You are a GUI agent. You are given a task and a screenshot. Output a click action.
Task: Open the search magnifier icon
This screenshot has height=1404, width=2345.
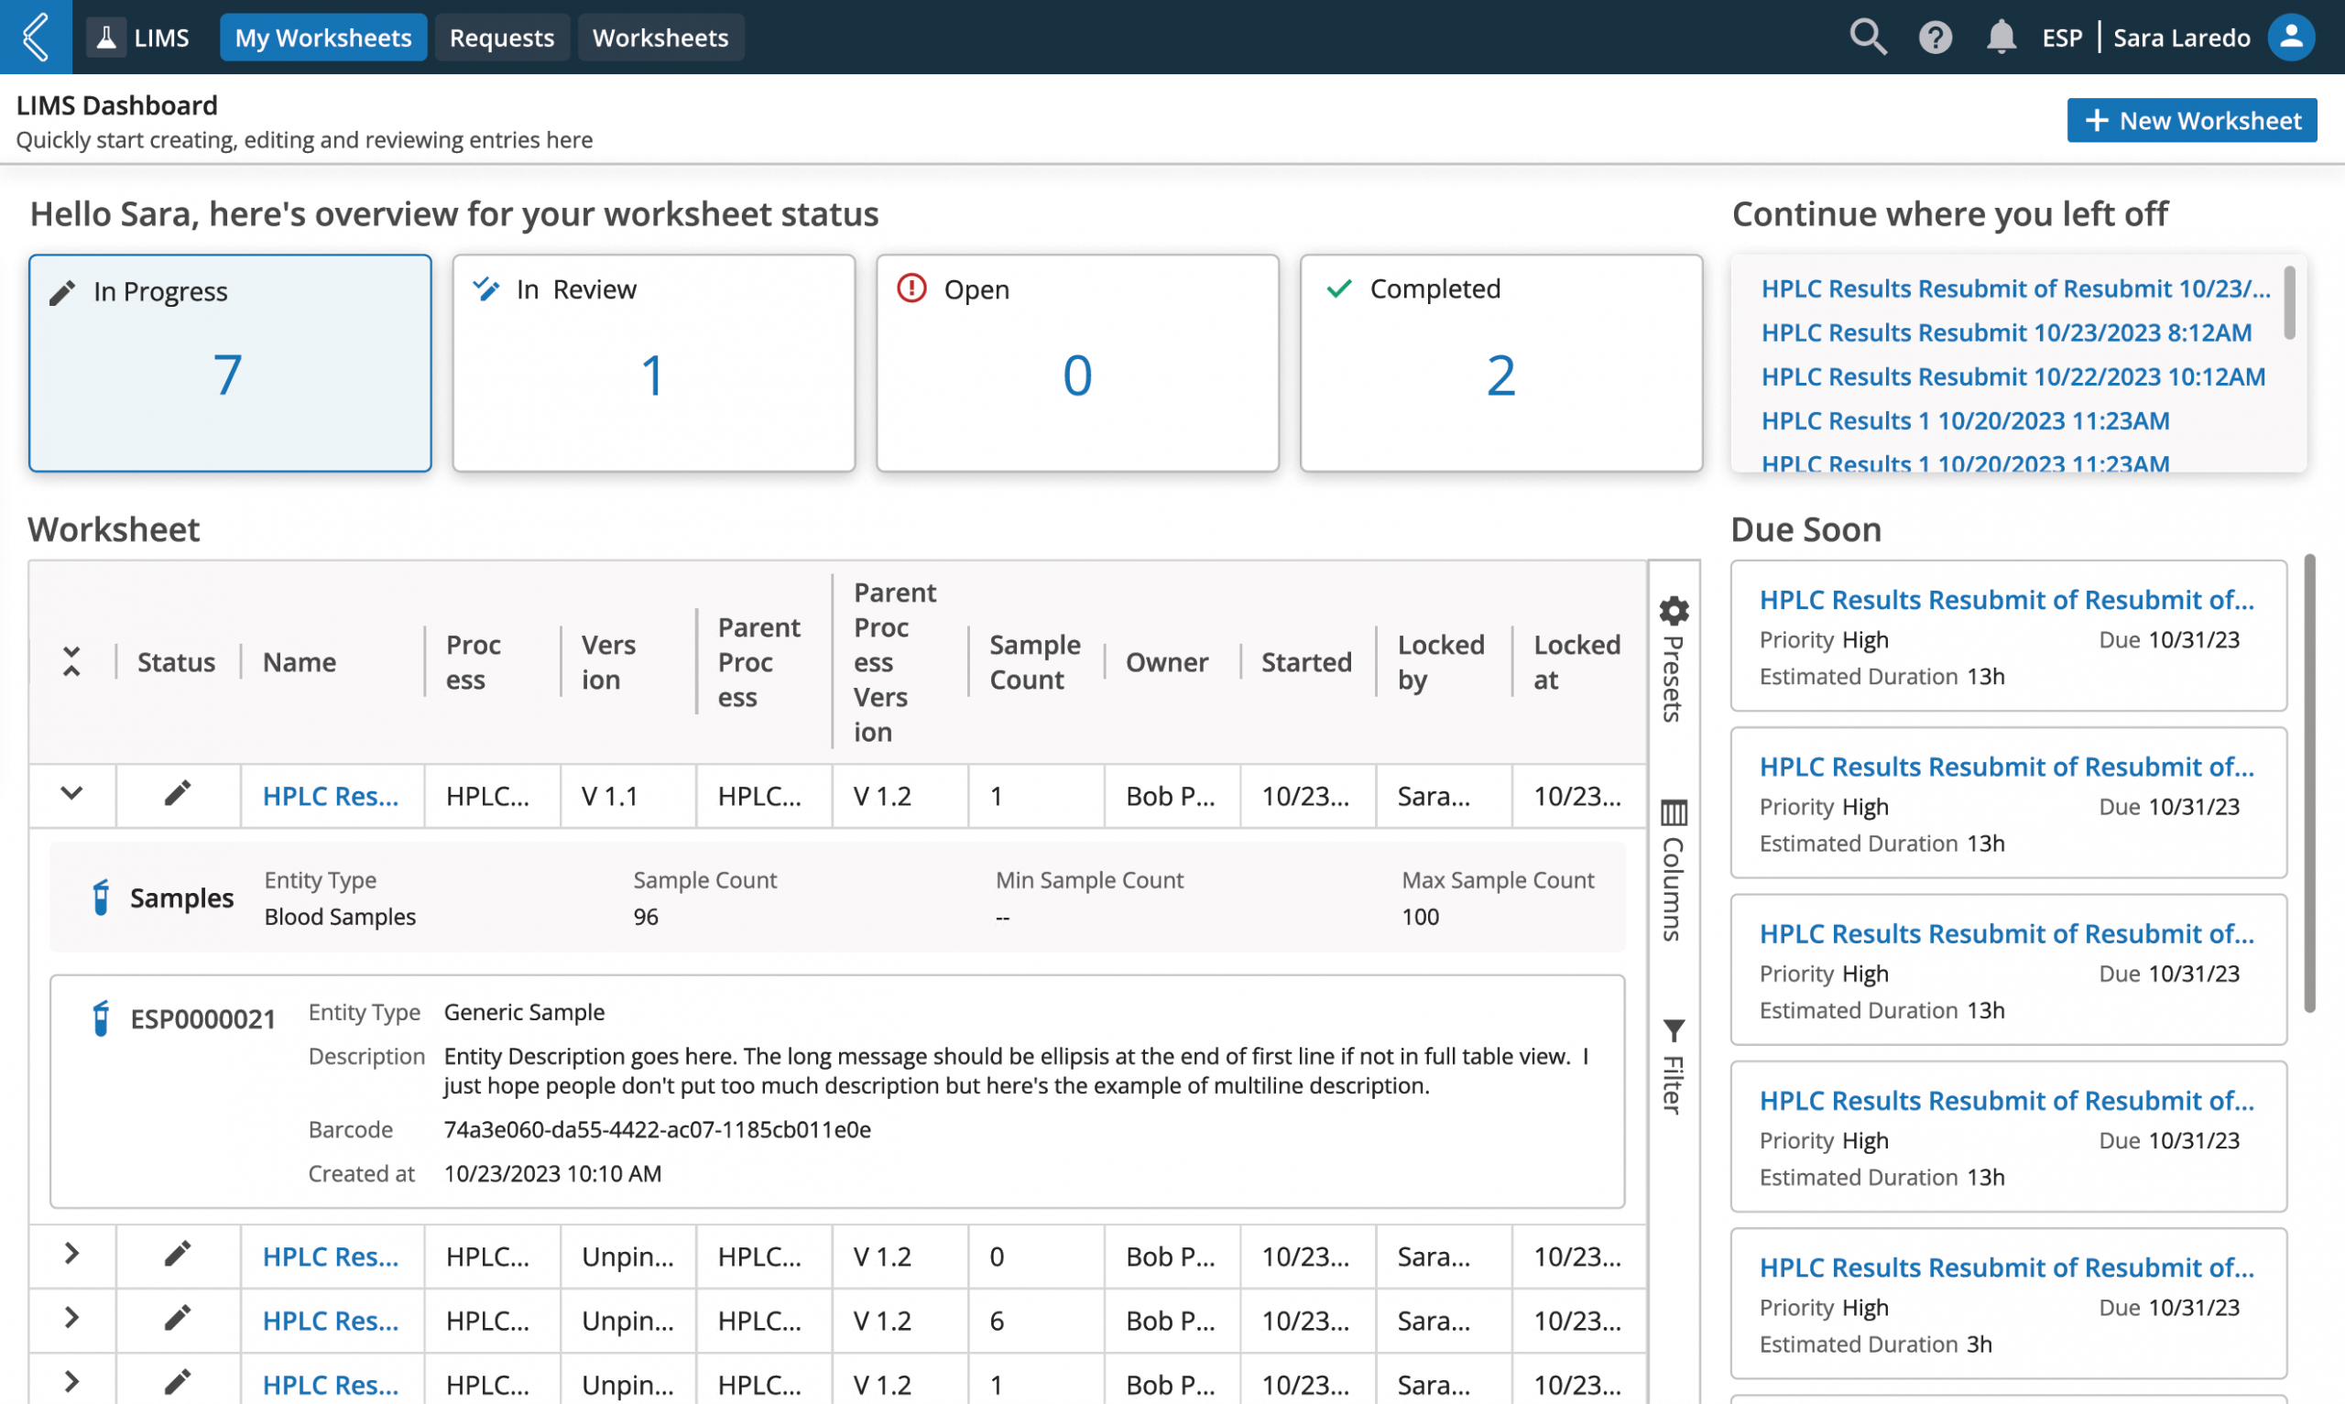(x=1866, y=38)
